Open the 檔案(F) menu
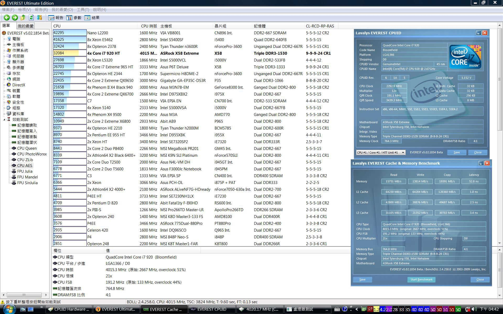The width and height of the screenshot is (503, 314). 8,9
